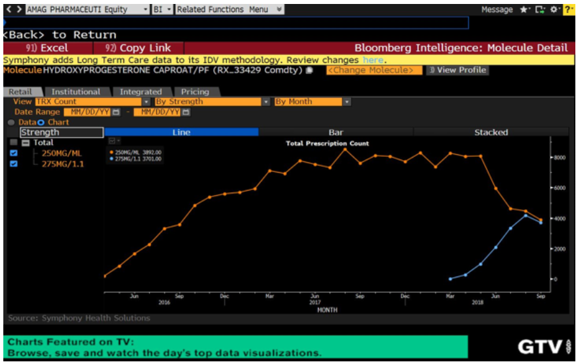Click the 'here' review changes link
The image size is (578, 364).
click(373, 60)
